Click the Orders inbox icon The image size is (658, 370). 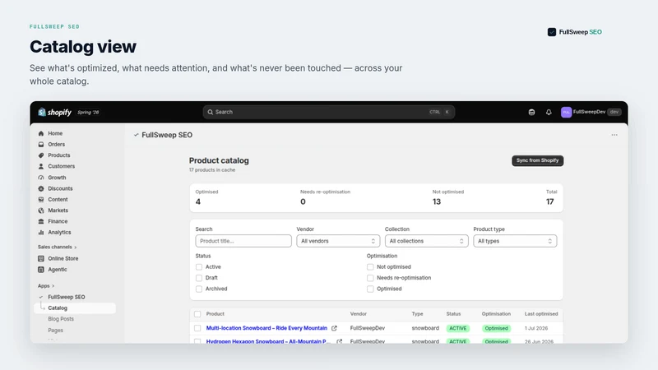coord(40,145)
